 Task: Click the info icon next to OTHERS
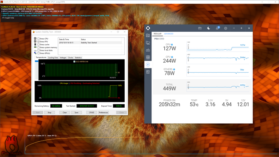pyautogui.click(x=174, y=70)
